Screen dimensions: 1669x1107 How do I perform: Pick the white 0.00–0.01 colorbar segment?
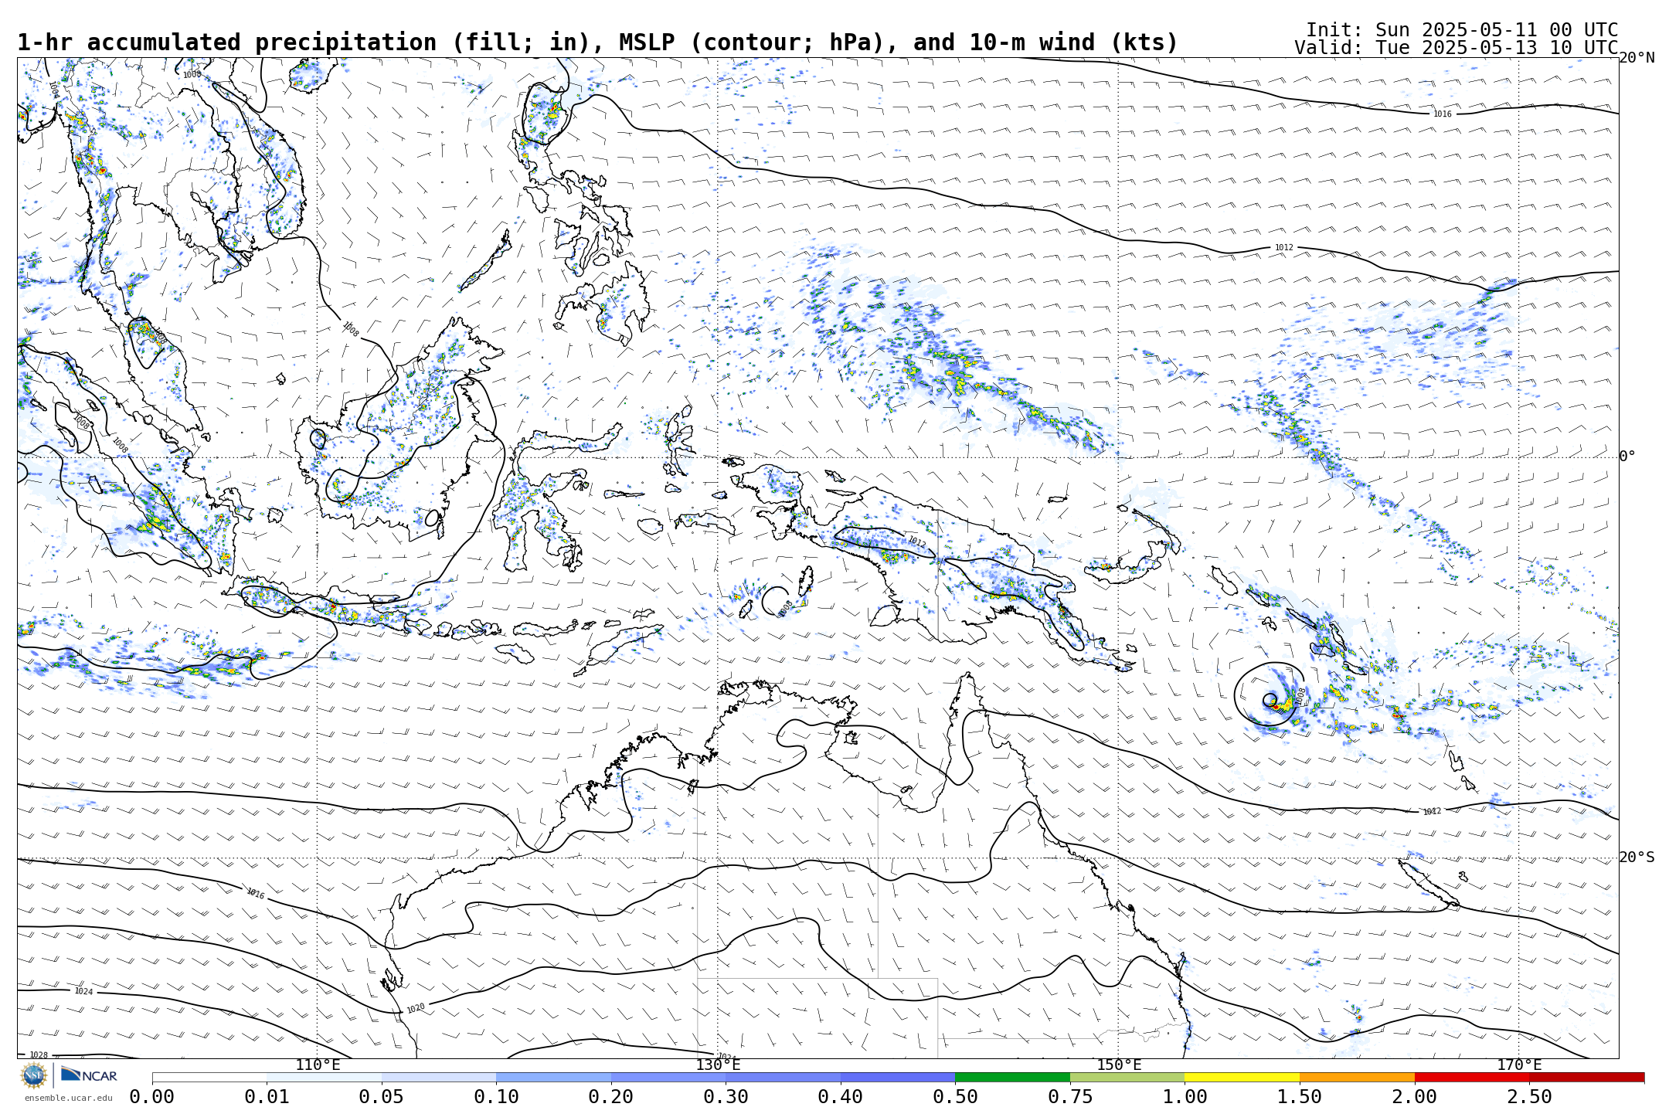pos(209,1077)
